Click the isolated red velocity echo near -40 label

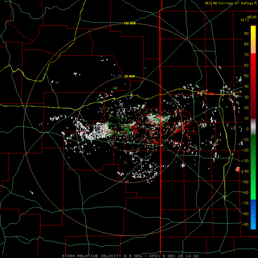[238, 169]
